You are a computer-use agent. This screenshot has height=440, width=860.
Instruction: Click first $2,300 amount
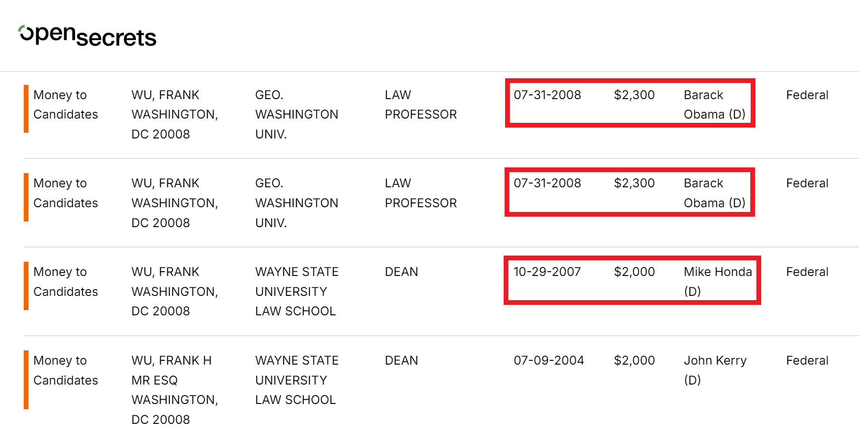click(634, 95)
